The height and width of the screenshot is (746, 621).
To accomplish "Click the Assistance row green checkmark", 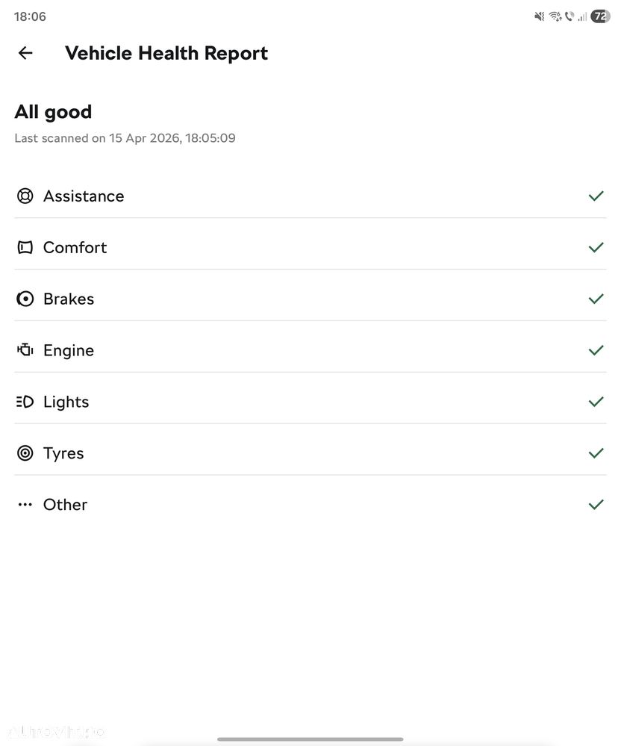I will coord(596,196).
